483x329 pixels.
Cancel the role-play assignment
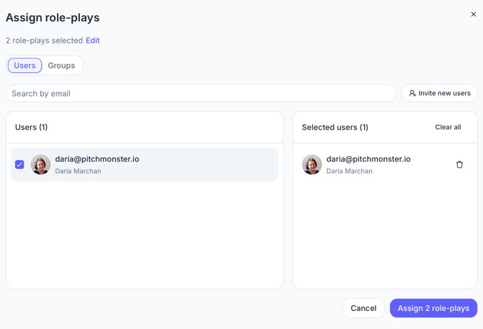pos(363,308)
